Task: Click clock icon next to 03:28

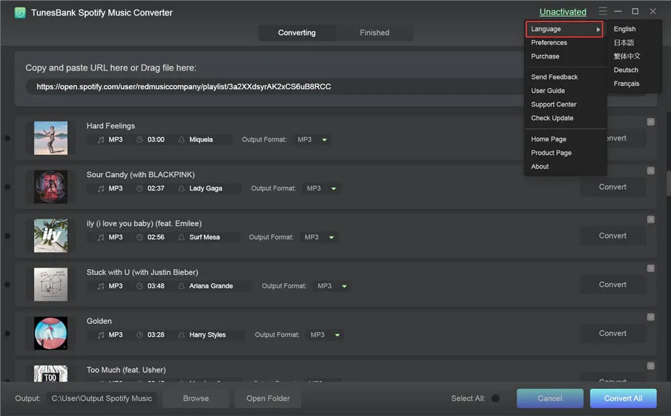Action: pos(140,335)
